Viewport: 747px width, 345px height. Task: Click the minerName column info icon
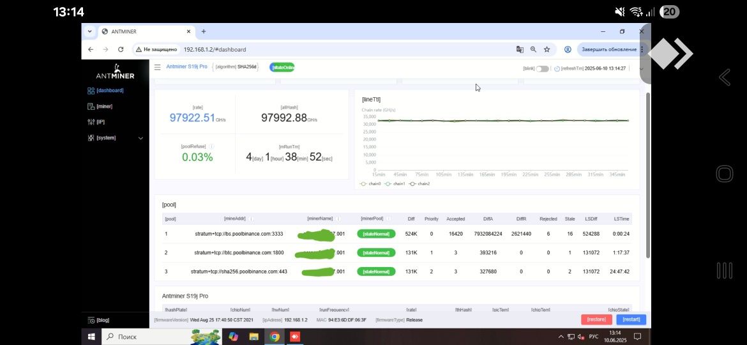coord(338,218)
